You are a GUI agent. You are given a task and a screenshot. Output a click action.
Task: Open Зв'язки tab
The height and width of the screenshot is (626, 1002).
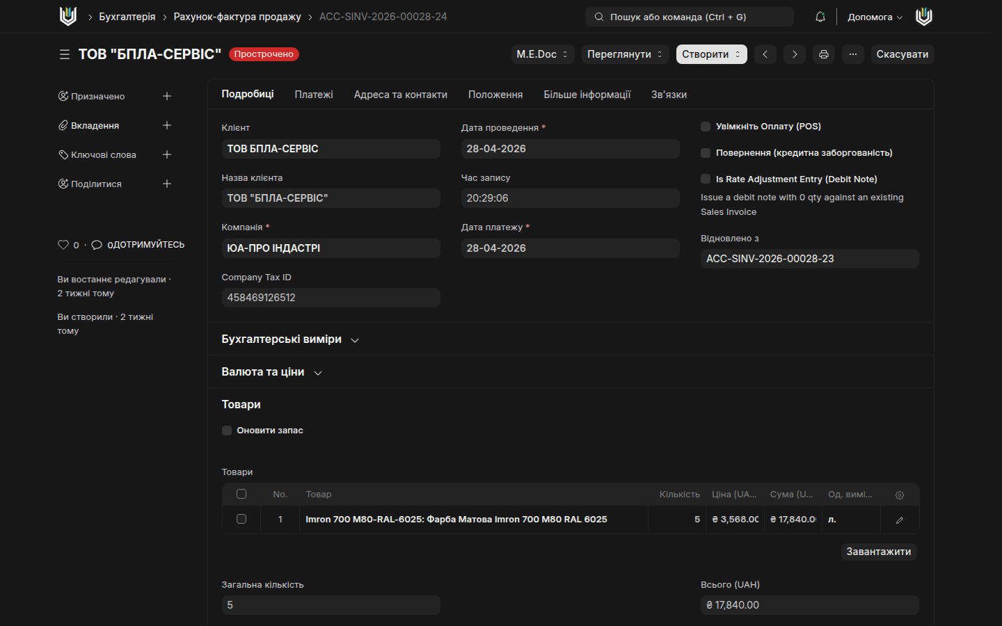tap(669, 95)
